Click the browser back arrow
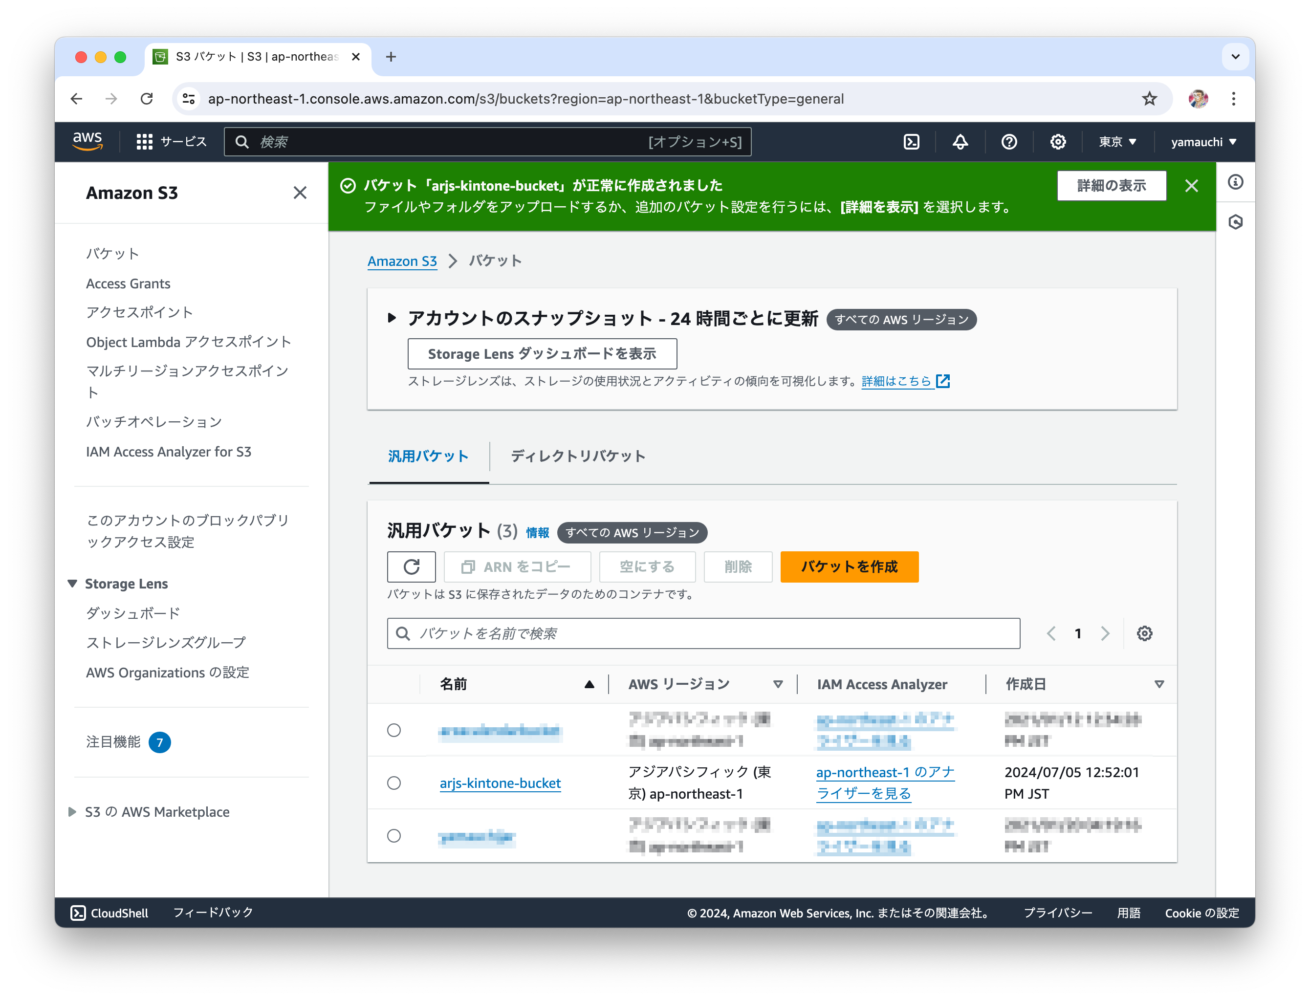This screenshot has width=1310, height=1000. [77, 99]
